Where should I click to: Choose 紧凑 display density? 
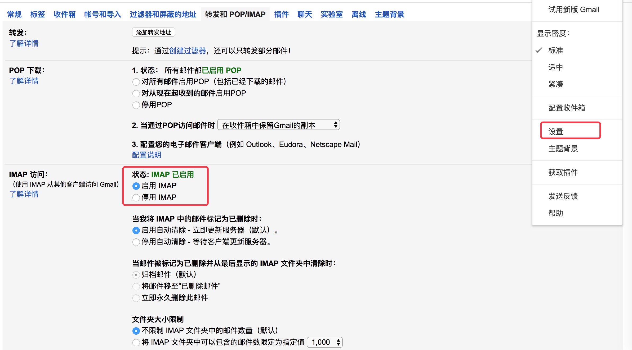[555, 84]
